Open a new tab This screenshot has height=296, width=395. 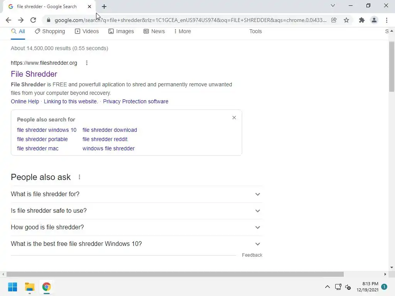click(x=104, y=7)
